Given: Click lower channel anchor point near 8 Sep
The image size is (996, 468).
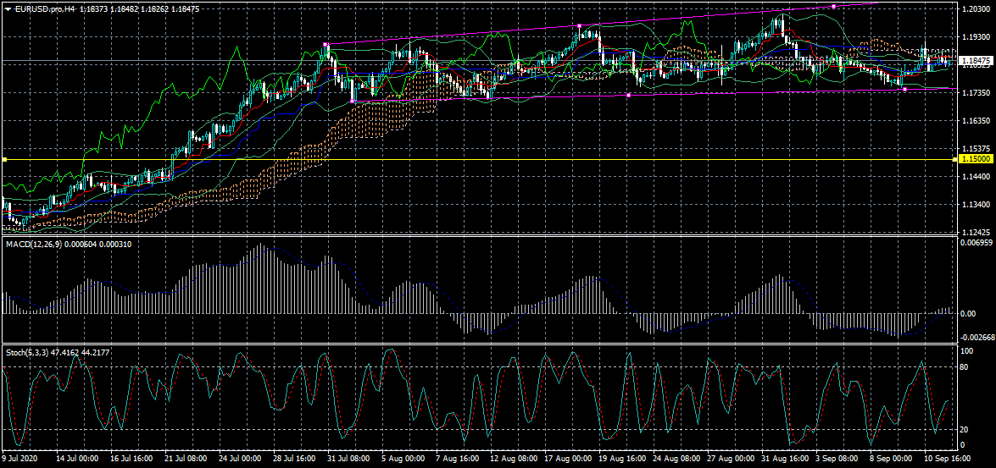Looking at the screenshot, I should (904, 89).
